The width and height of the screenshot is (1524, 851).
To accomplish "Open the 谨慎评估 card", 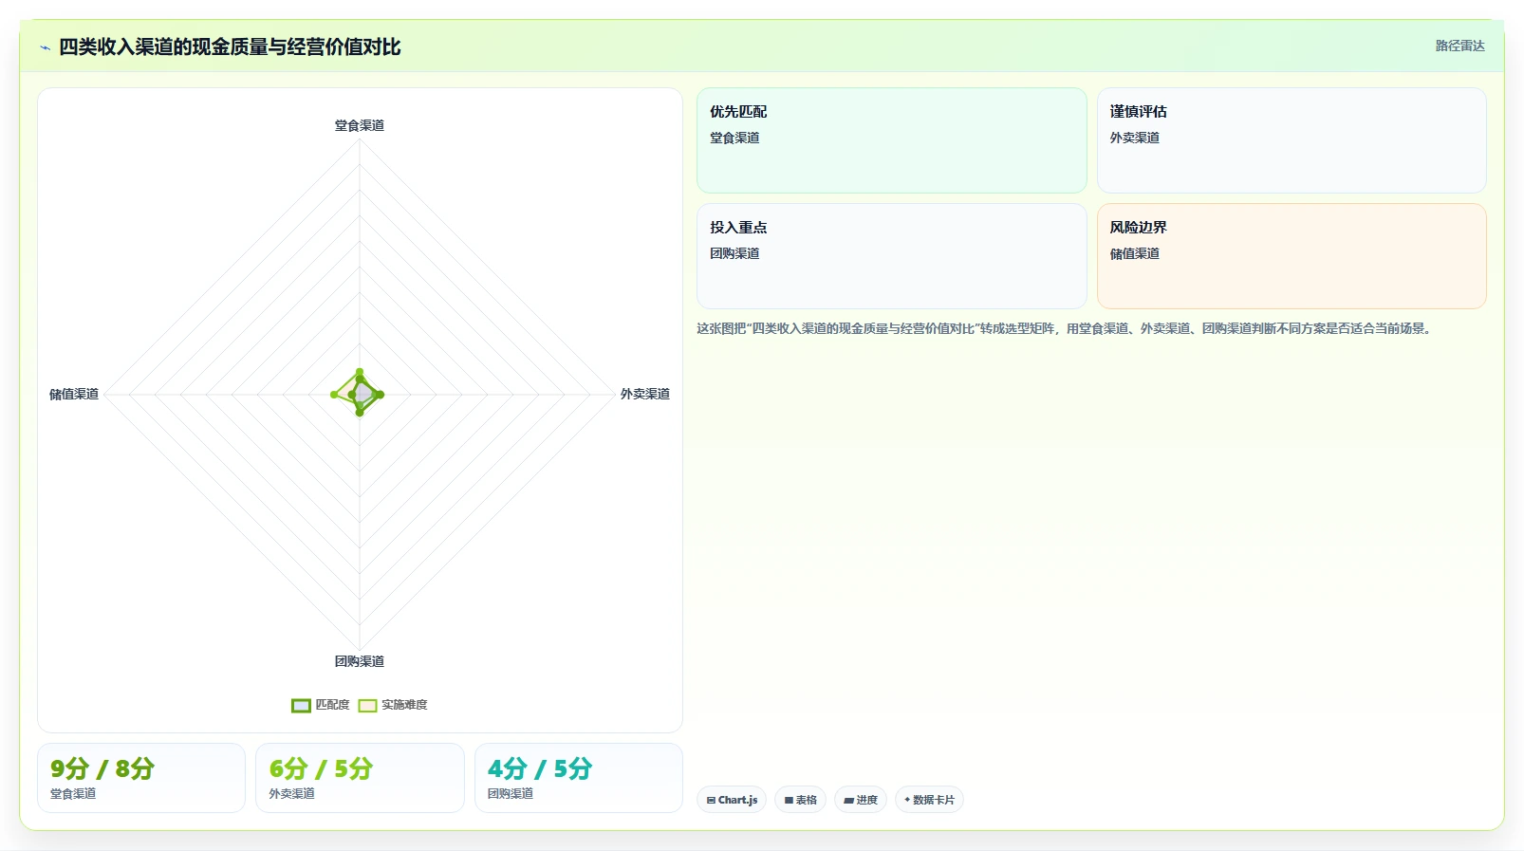I will tap(1292, 140).
